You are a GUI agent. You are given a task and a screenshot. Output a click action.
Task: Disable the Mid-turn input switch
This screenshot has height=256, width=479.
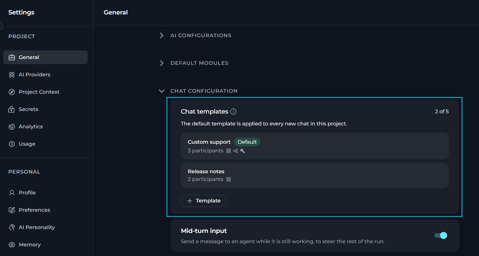coord(440,235)
